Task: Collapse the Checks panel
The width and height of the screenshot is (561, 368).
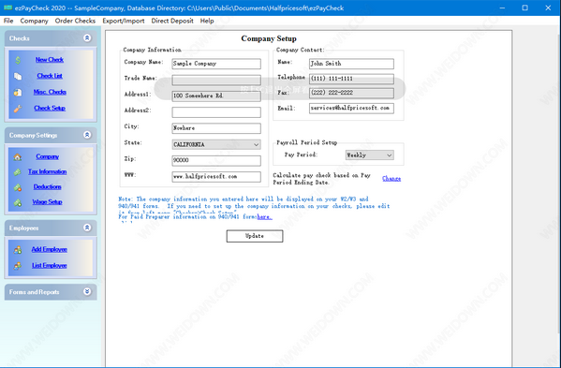Action: 87,37
